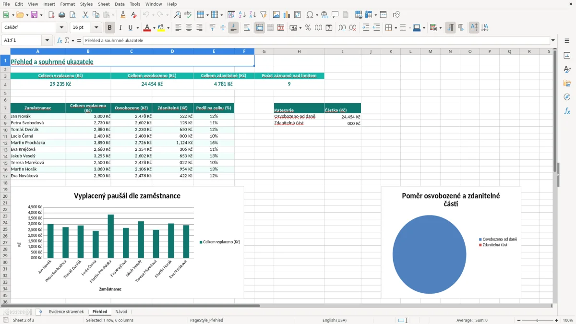Open the Format menu

(67, 4)
